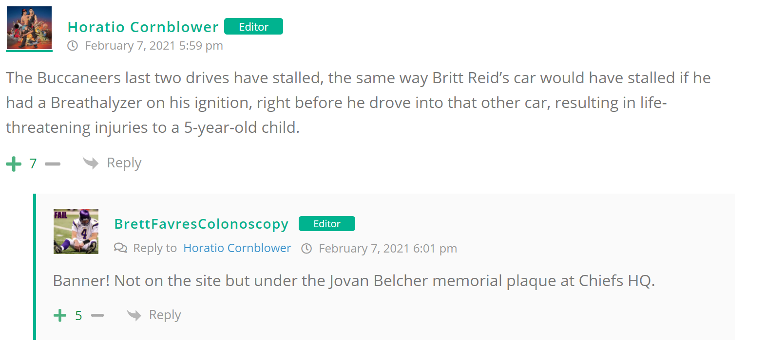The height and width of the screenshot is (344, 766).
Task: Click the reply arrow icon under BrettFavresColonoscopy's comment
Action: pos(134,315)
